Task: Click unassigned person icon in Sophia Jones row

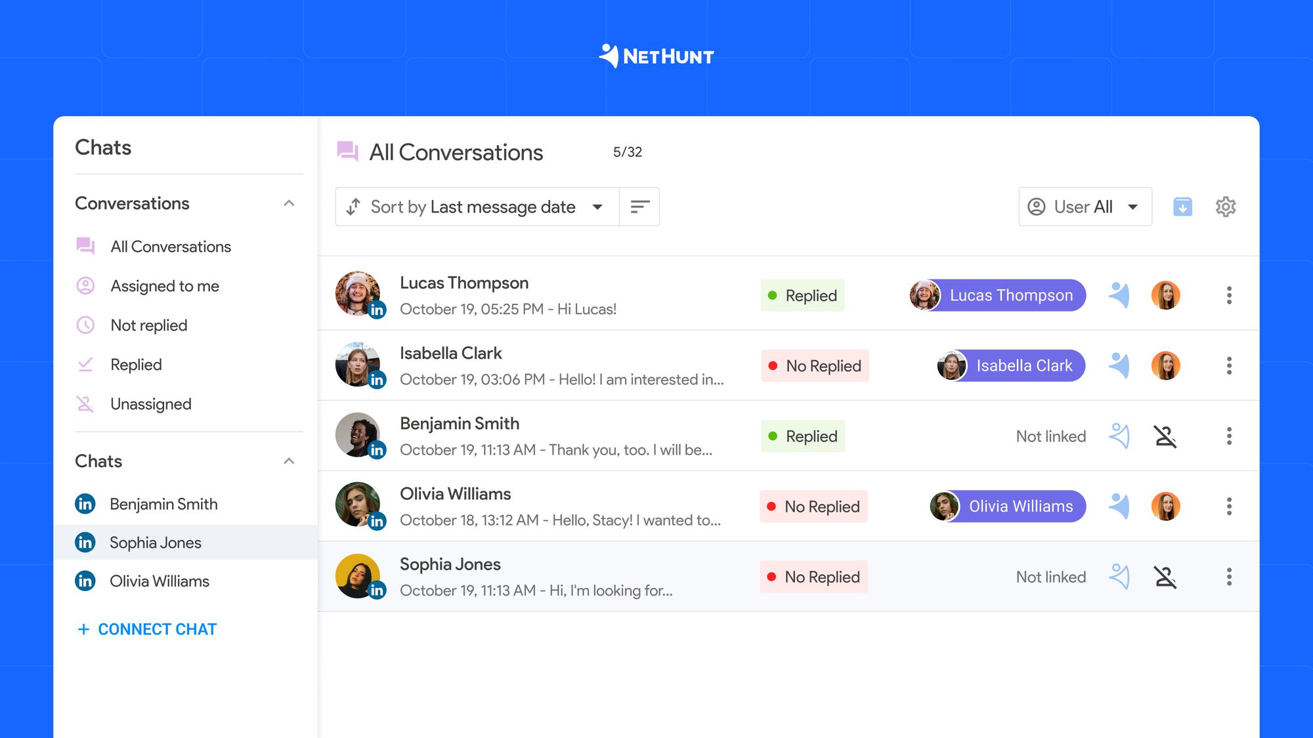Action: 1165,577
